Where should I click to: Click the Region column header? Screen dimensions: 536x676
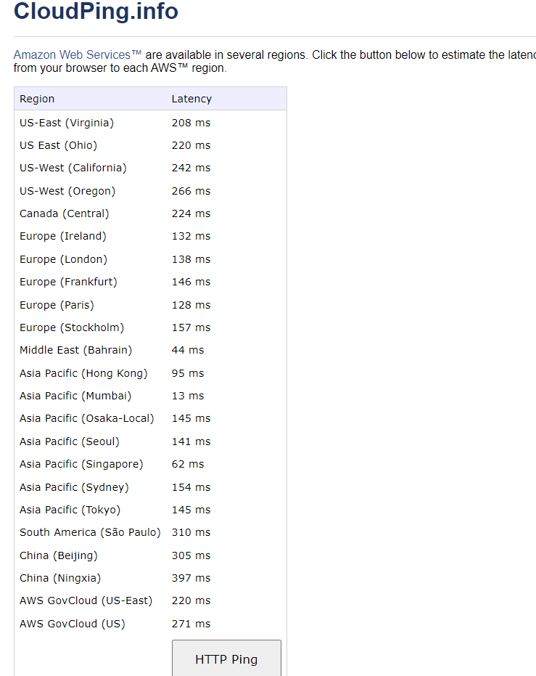[x=37, y=99]
